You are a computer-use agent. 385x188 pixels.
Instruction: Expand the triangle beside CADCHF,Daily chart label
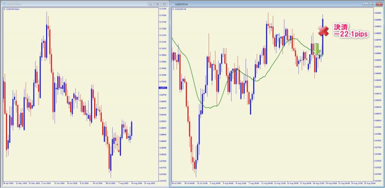(x=5, y=9)
